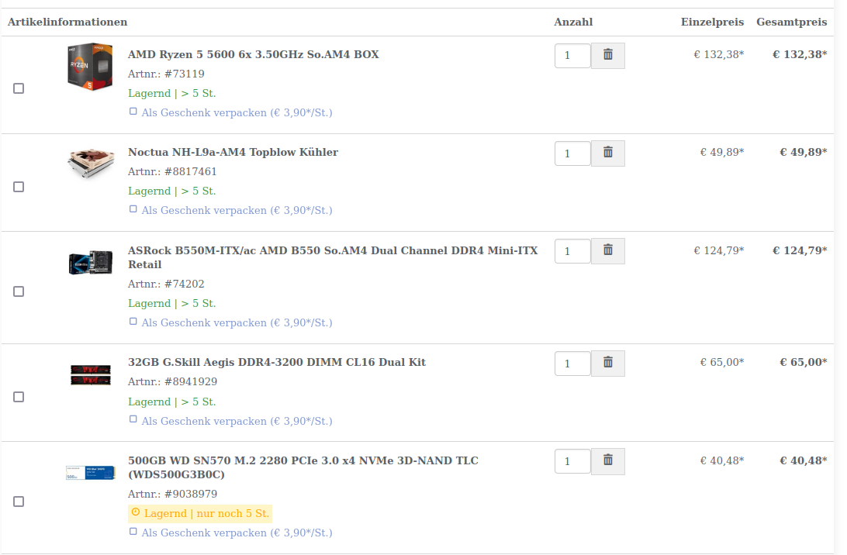Open Noctua NH-L9a-AM4 cooler thumbnail

91,163
